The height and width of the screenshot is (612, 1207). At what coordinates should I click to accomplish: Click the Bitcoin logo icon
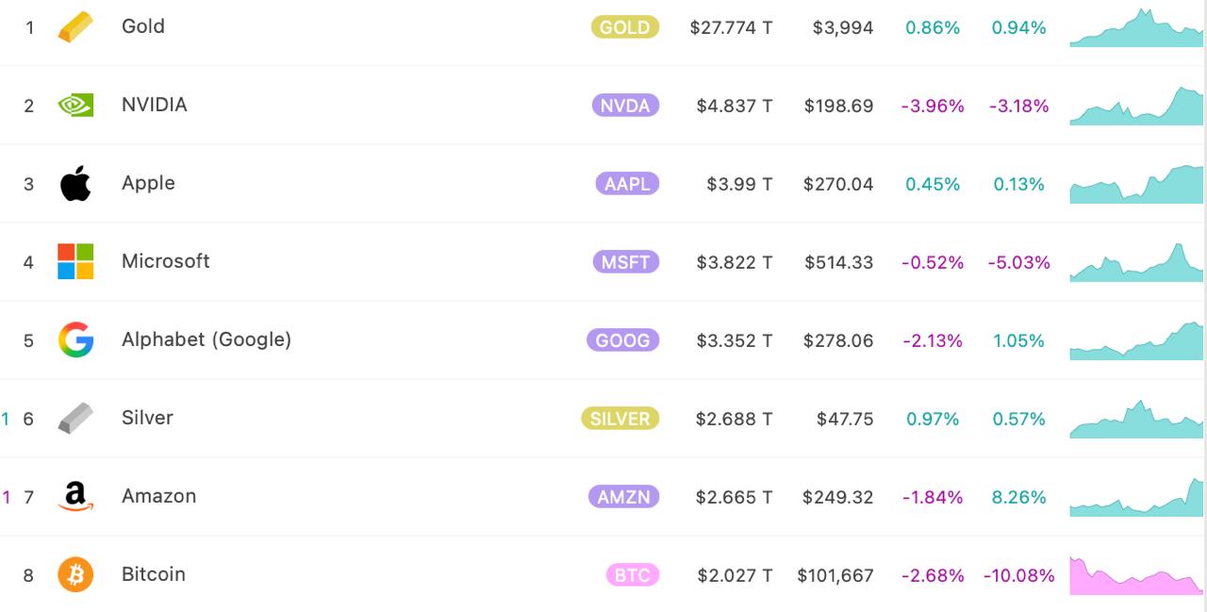(75, 574)
